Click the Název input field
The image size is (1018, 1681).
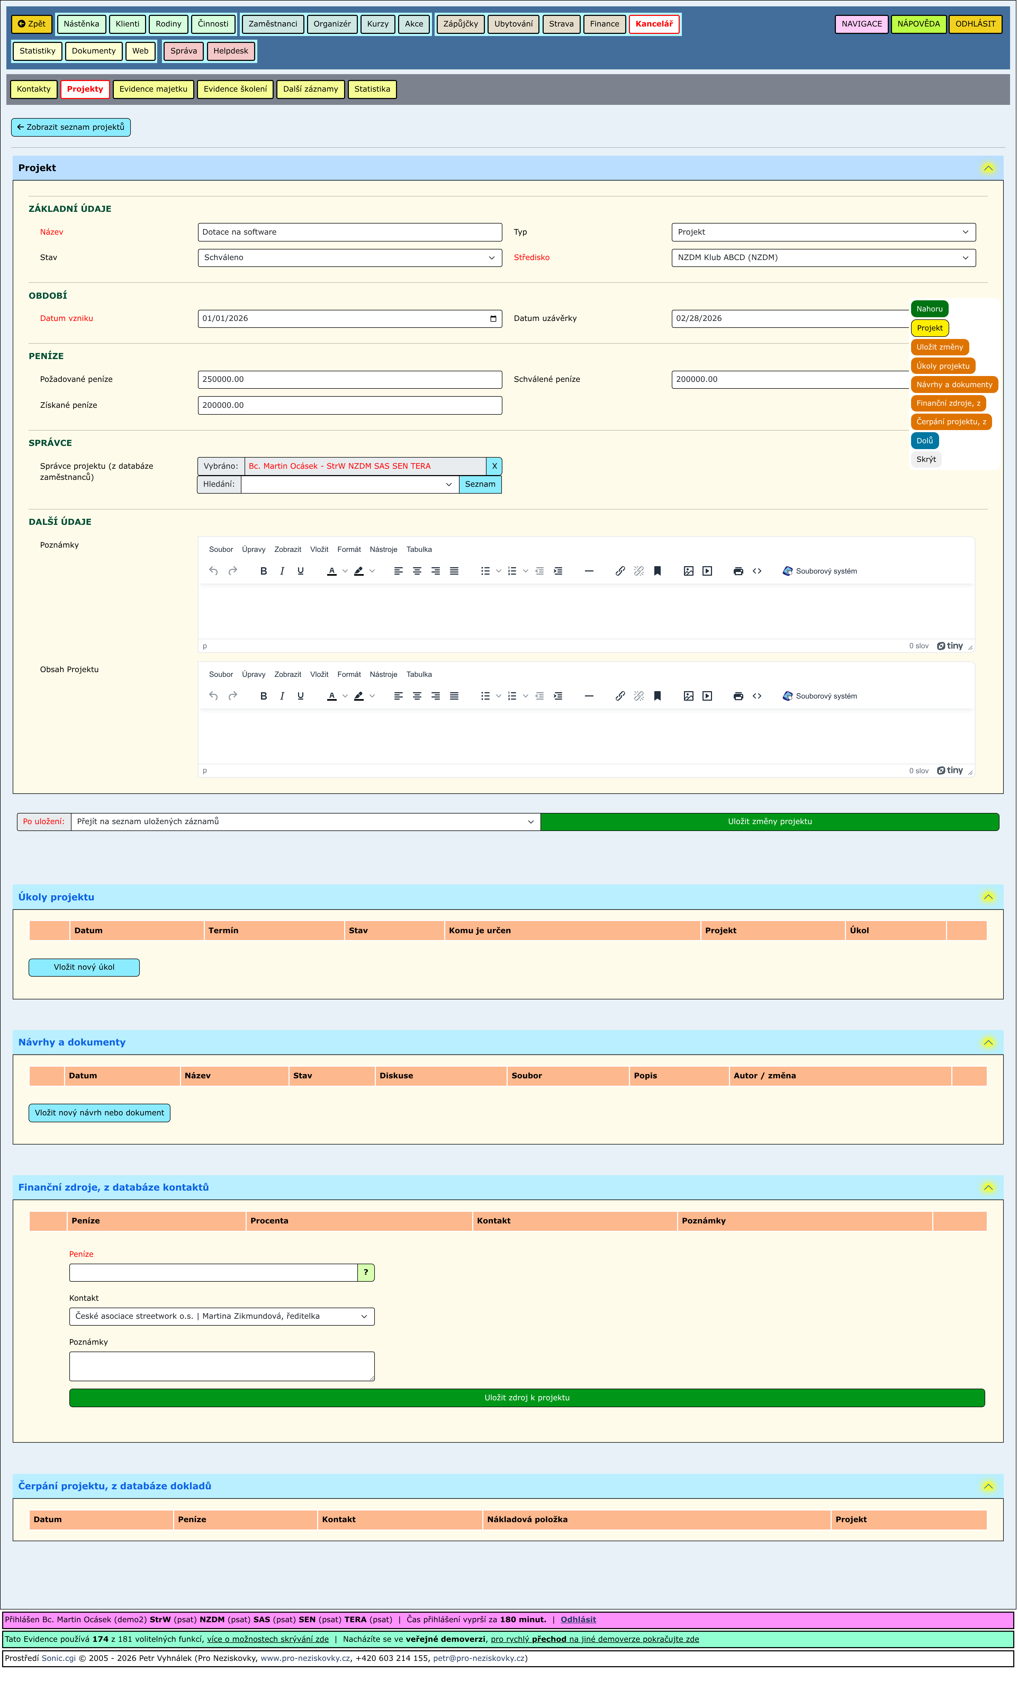[350, 232]
